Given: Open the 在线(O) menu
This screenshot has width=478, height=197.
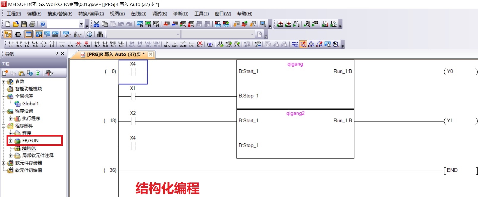Looking at the screenshot, I should (138, 14).
